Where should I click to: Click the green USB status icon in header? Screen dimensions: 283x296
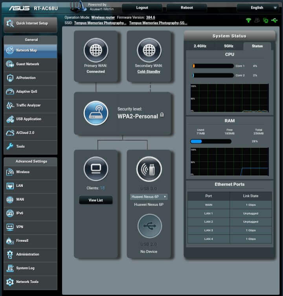274,20
